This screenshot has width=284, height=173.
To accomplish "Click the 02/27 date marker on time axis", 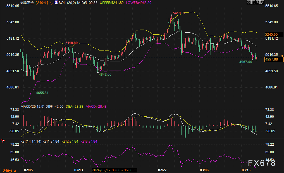I will [x=162, y=170].
